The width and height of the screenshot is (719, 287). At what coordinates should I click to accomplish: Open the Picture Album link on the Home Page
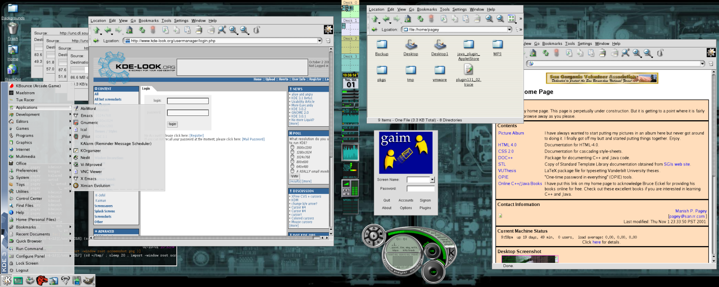point(511,133)
